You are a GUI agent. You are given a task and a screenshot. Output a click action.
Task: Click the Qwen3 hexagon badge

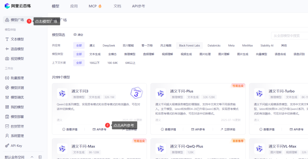click(137, 93)
